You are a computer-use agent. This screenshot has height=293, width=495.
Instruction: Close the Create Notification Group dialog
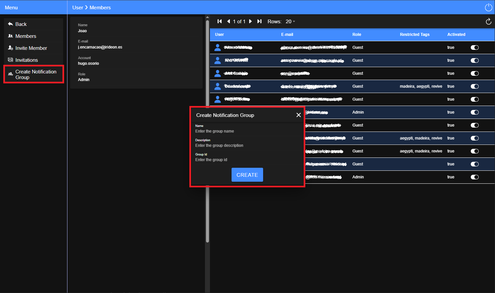299,115
